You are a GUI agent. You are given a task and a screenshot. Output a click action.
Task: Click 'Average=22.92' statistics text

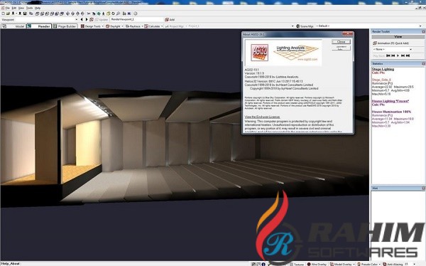point(382,87)
